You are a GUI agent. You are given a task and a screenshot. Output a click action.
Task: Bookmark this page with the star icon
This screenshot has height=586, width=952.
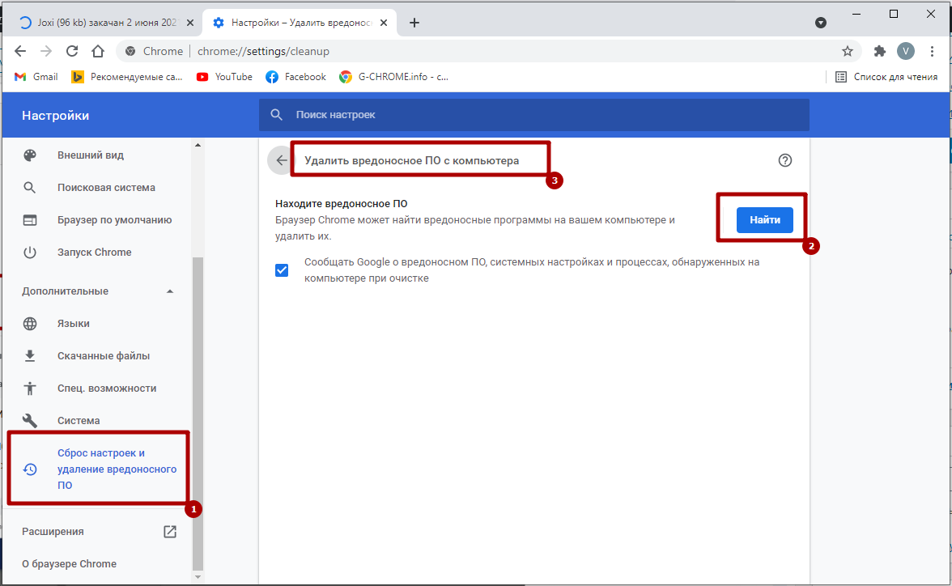(x=848, y=51)
